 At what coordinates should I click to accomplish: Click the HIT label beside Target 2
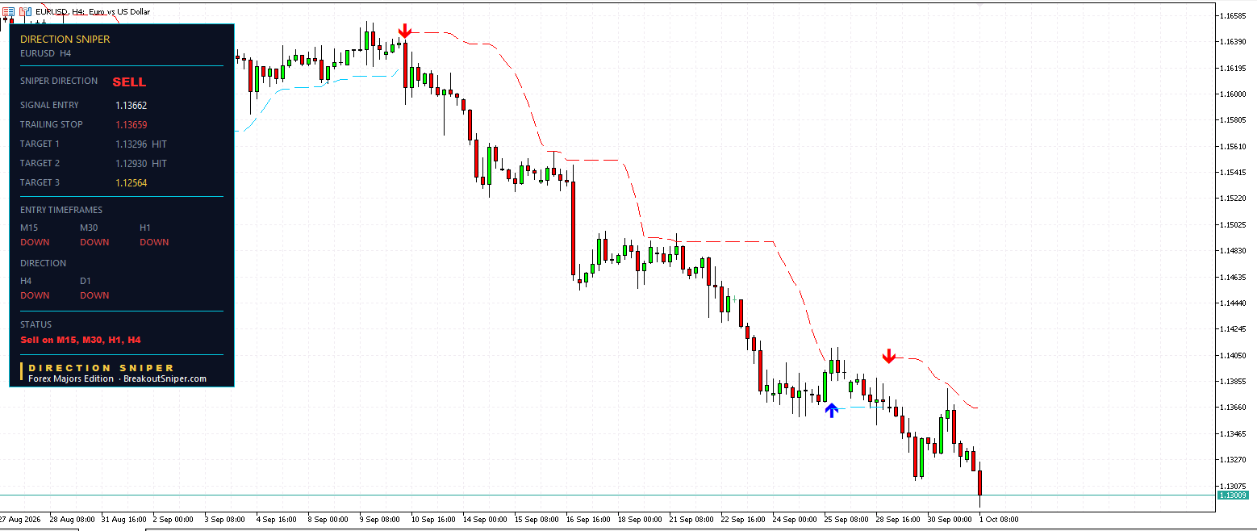(159, 163)
